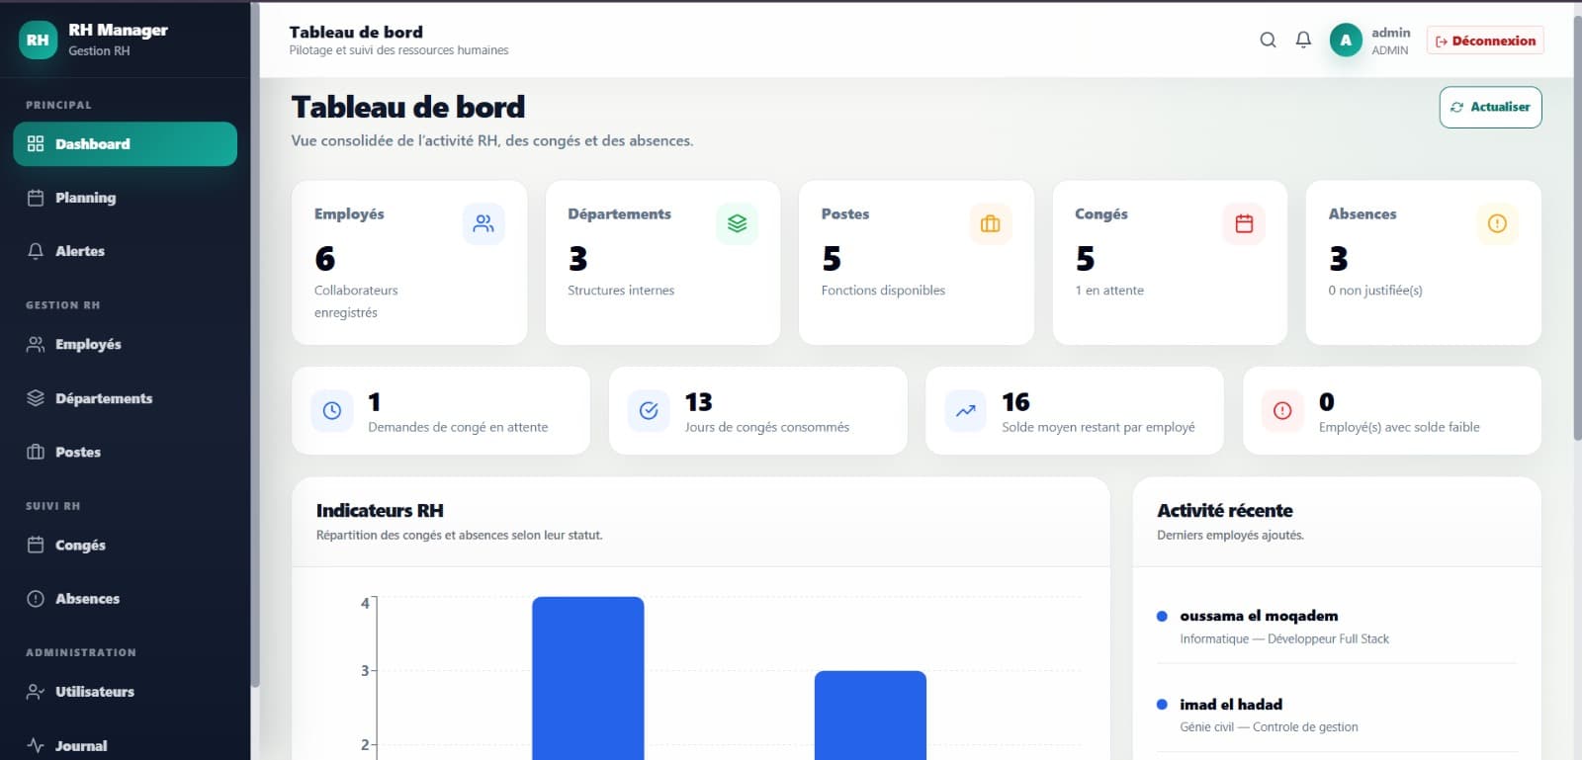Click the RH Manager logo badge

tap(38, 41)
